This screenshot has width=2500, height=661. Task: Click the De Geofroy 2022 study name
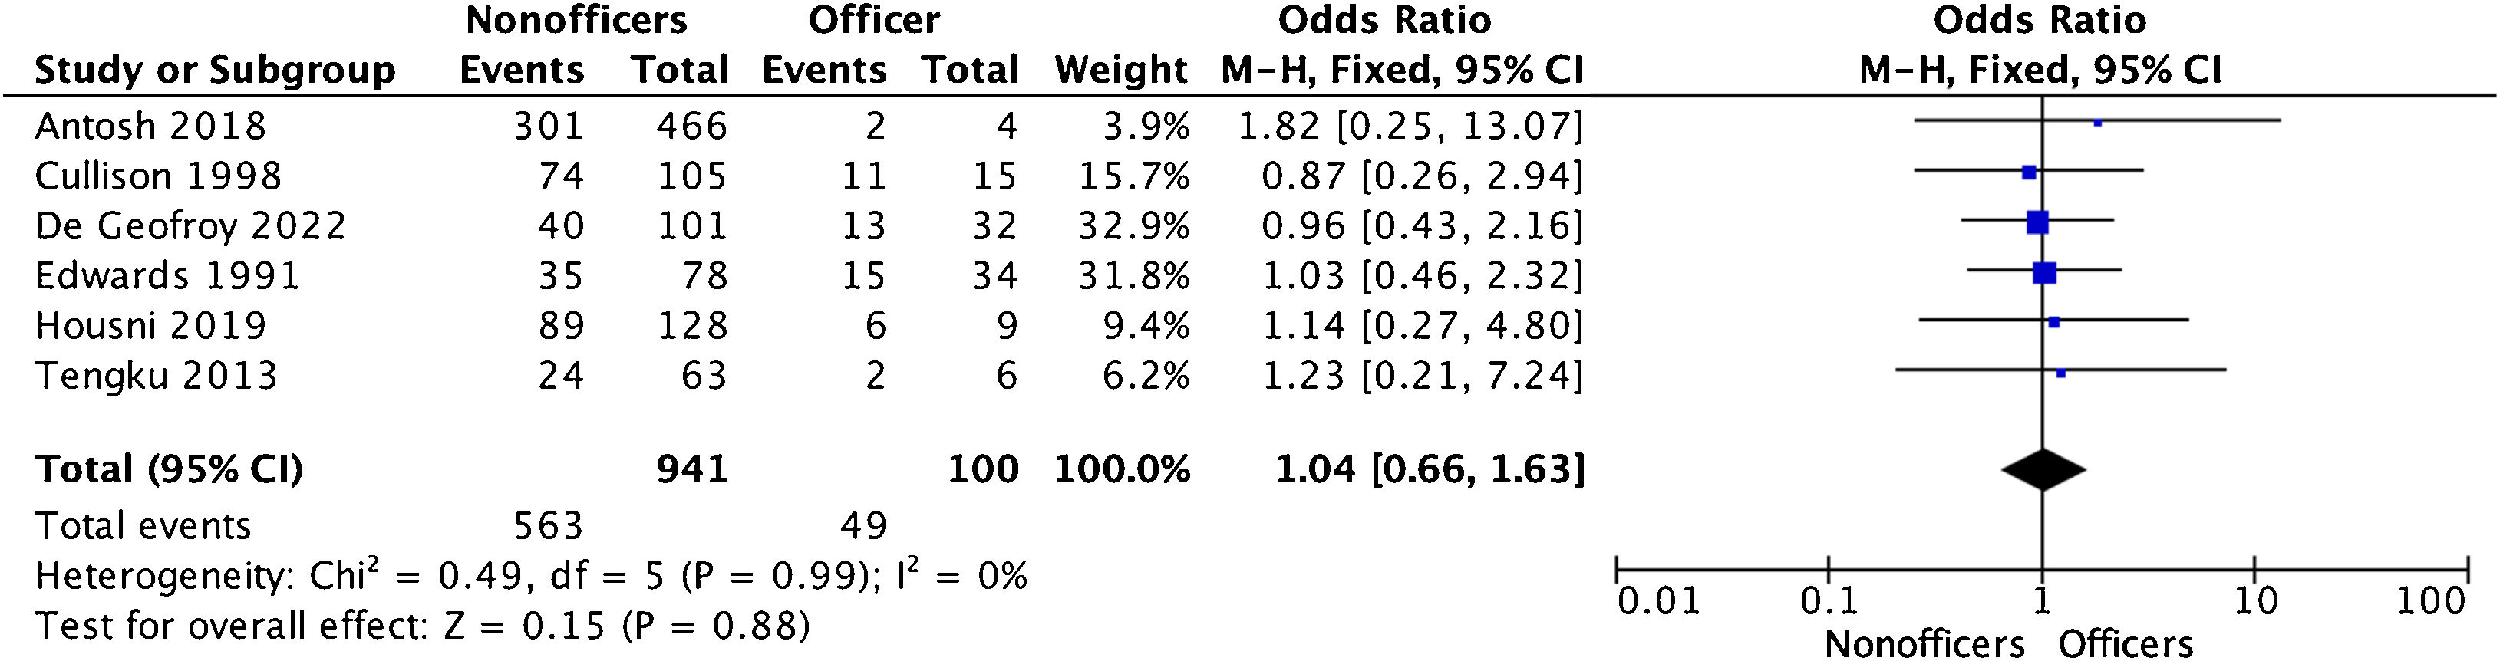coord(190,225)
